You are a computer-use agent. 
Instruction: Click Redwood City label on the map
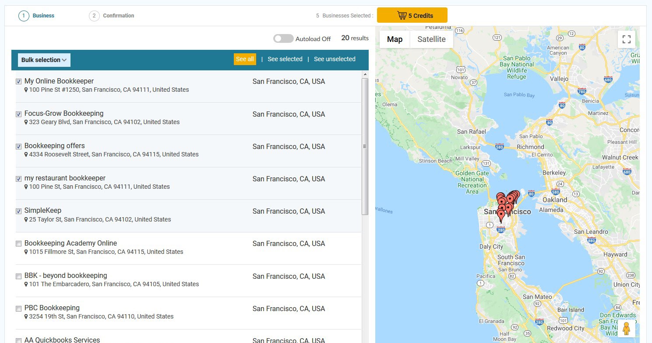pos(565,328)
